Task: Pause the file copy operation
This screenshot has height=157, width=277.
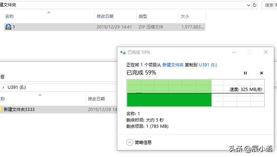Action: coord(245,73)
